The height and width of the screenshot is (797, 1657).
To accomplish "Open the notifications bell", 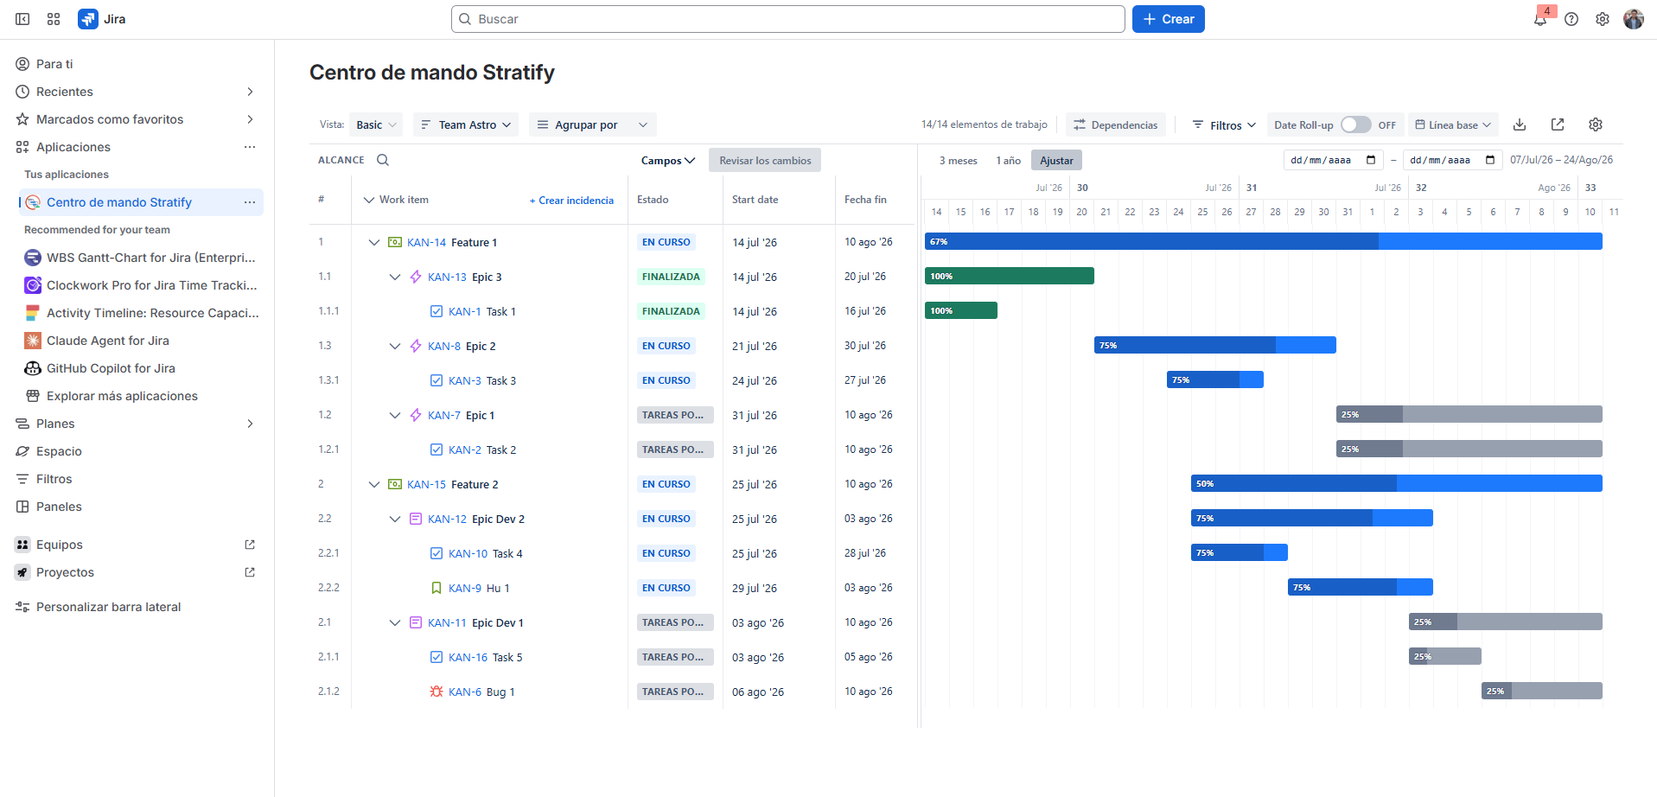I will (x=1539, y=19).
